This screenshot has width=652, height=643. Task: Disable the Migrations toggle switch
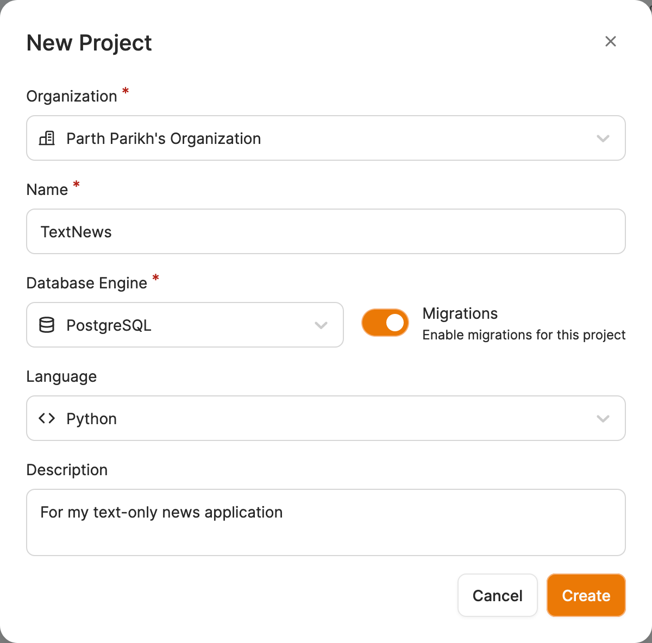pyautogui.click(x=385, y=323)
